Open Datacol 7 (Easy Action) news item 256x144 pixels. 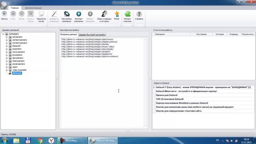click(x=203, y=87)
